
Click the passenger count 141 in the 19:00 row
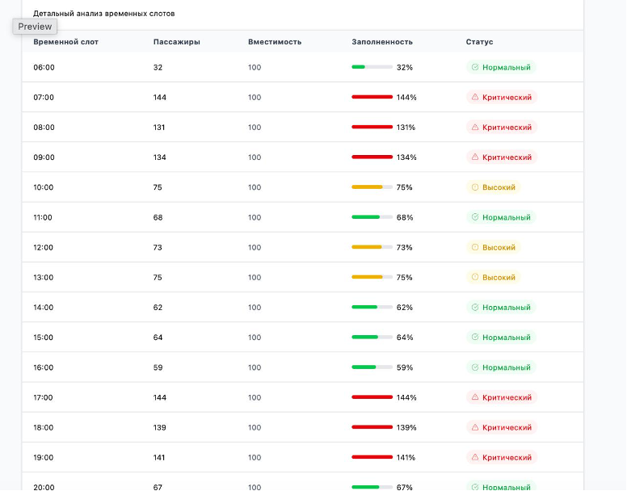click(x=159, y=458)
